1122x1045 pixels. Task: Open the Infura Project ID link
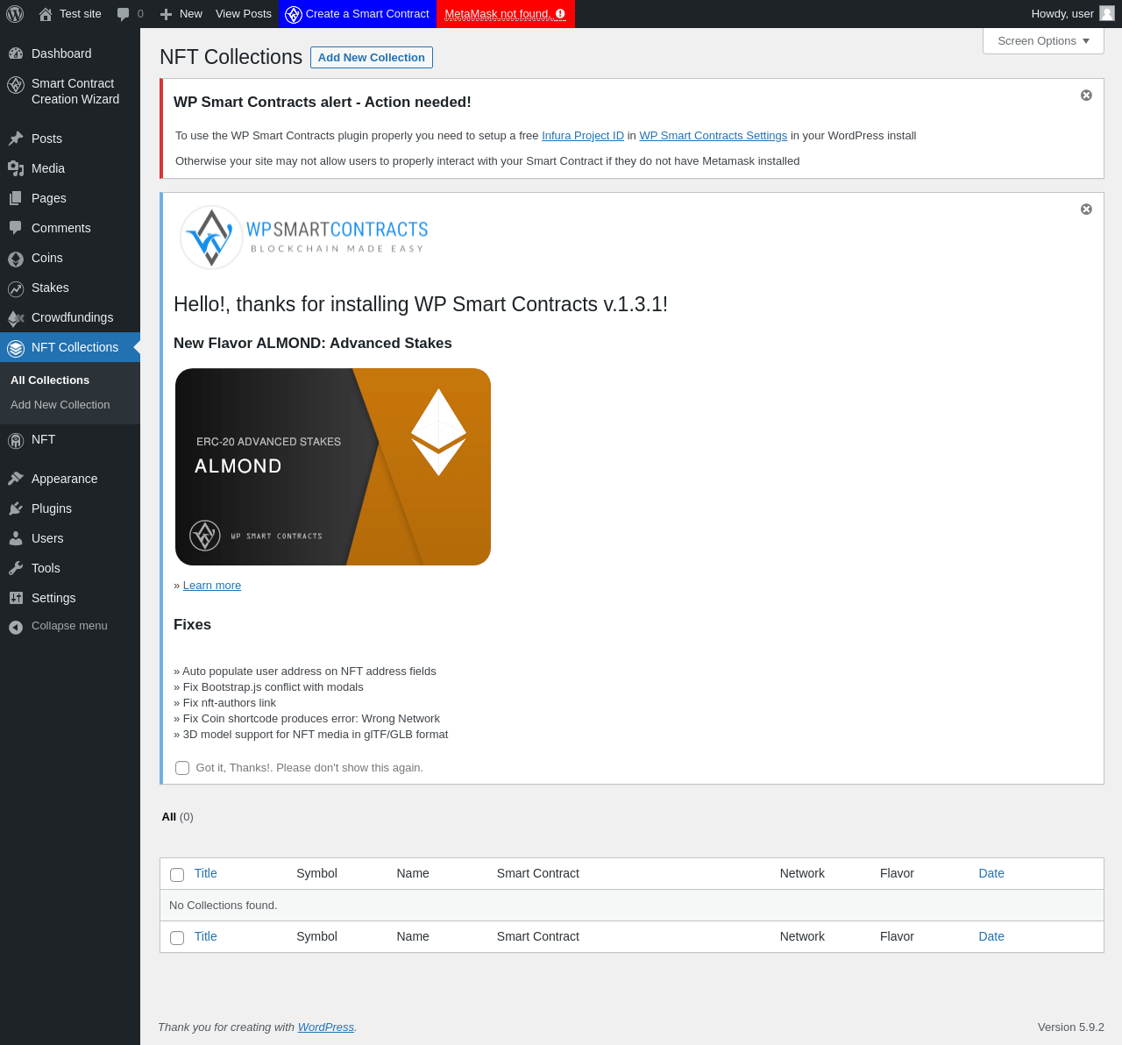click(583, 136)
